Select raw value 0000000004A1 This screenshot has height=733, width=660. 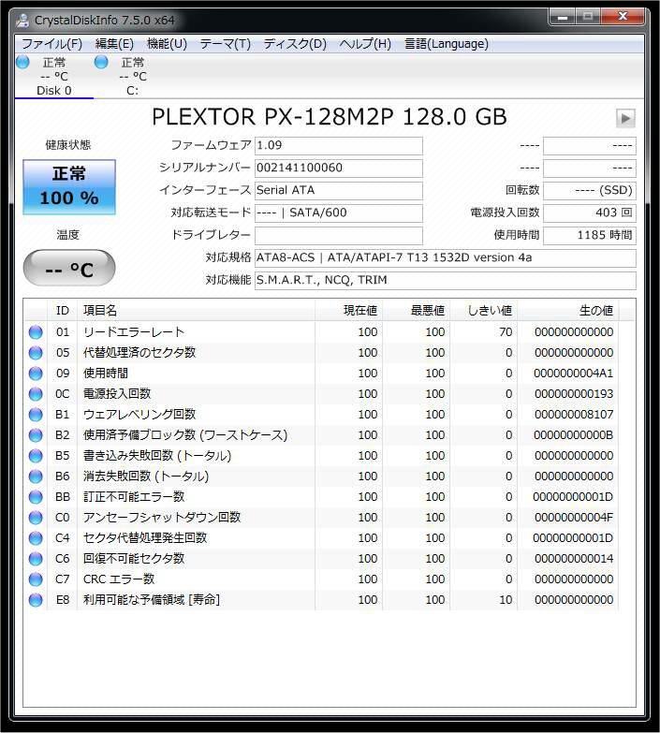pos(574,374)
